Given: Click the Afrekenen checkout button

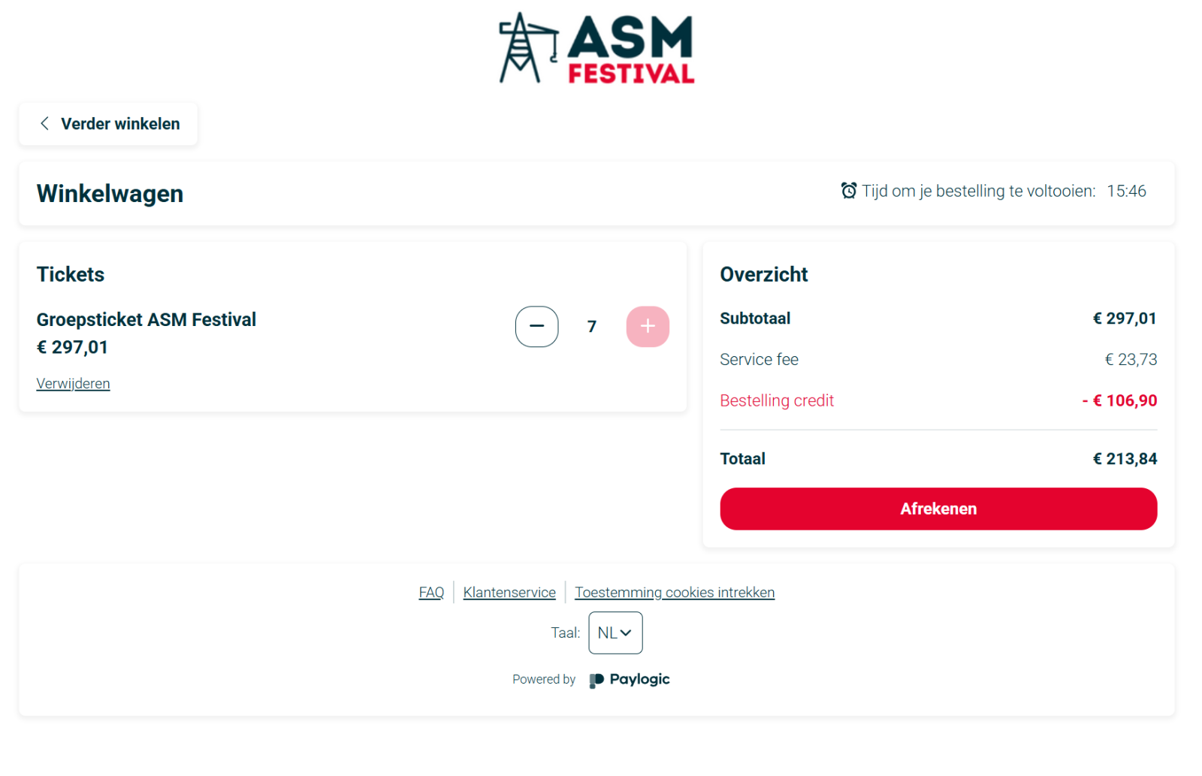Looking at the screenshot, I should 938,509.
